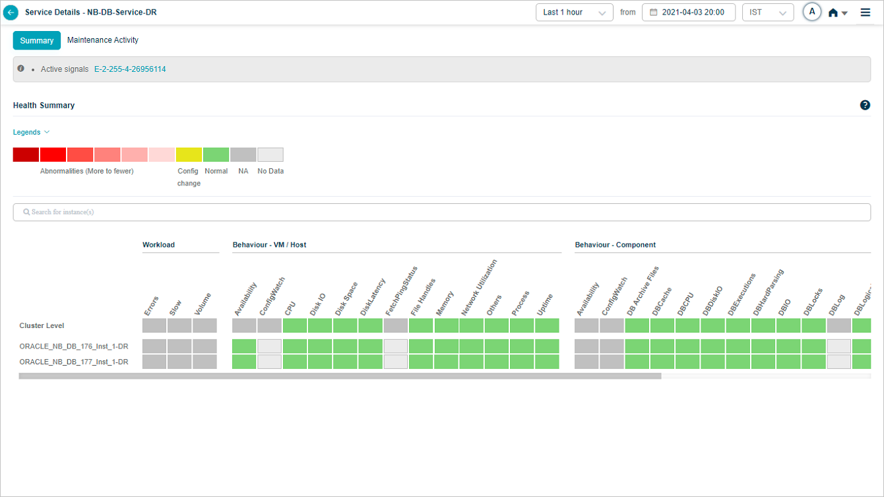Open active signal E-2-255-4-26956114
884x497 pixels.
tap(130, 69)
